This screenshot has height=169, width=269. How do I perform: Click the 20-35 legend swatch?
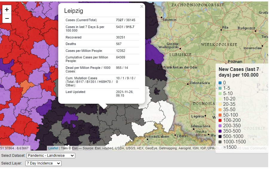pyautogui.click(x=220, y=104)
